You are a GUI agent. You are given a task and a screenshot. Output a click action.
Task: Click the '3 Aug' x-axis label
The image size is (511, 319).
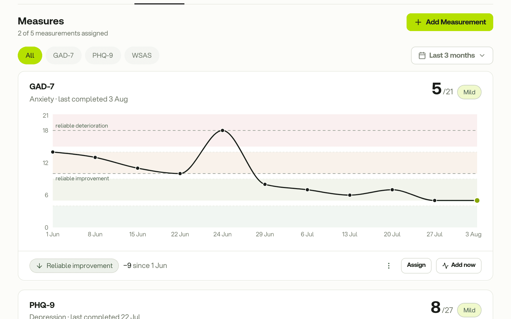pos(474,234)
